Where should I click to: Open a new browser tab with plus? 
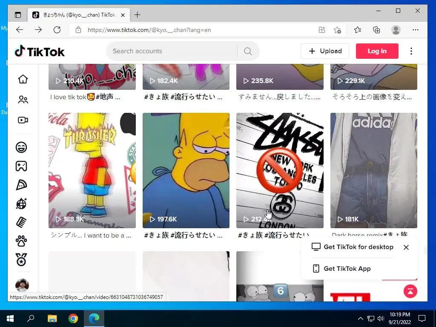(x=138, y=15)
